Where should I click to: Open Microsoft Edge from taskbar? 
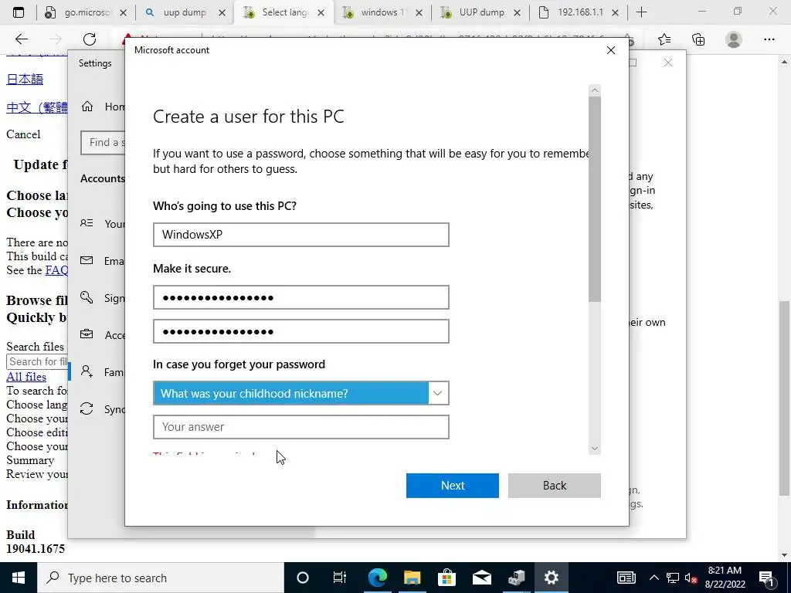pyautogui.click(x=377, y=578)
